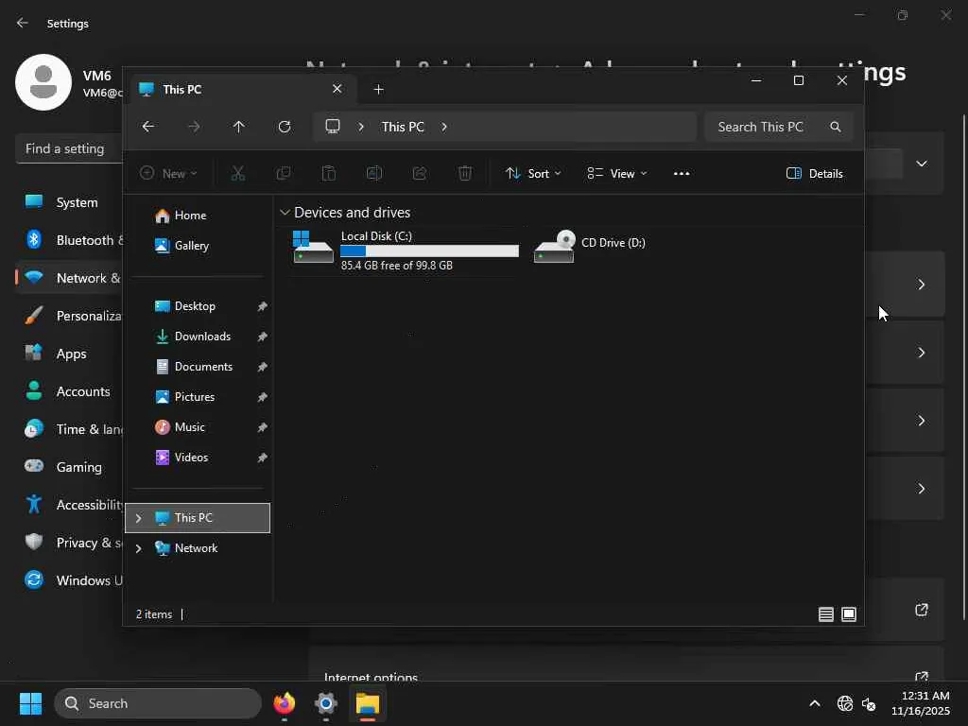Add a new File Explorer tab

(x=379, y=90)
